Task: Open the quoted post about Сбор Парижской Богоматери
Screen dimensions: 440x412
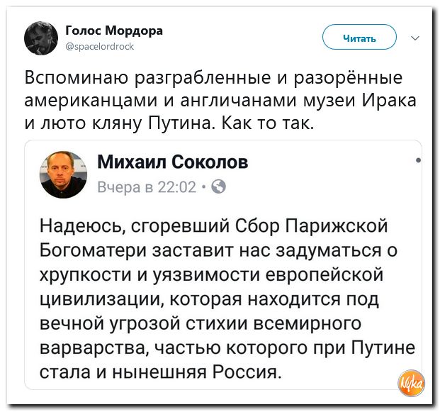Action: pos(223,265)
